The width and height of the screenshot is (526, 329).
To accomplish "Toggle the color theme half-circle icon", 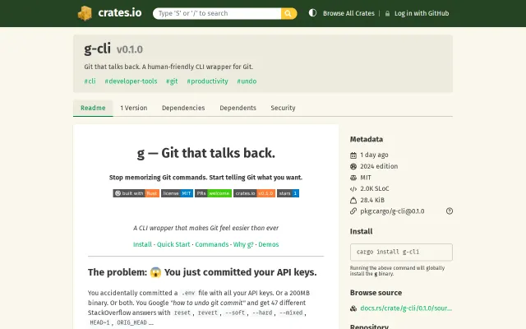I will [x=312, y=13].
